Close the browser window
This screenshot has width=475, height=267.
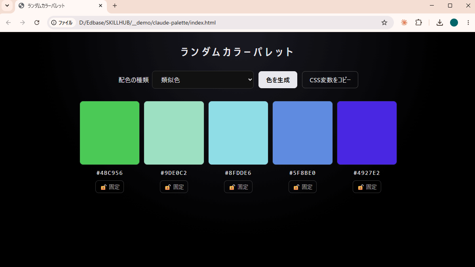coord(468,6)
